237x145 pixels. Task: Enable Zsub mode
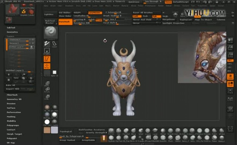pos(145,16)
